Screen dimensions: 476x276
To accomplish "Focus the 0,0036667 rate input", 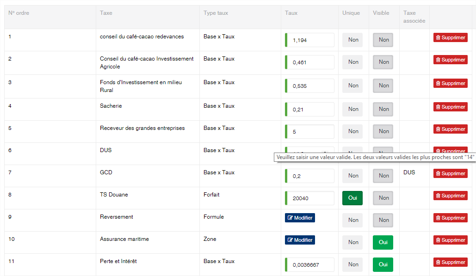I will click(310, 264).
